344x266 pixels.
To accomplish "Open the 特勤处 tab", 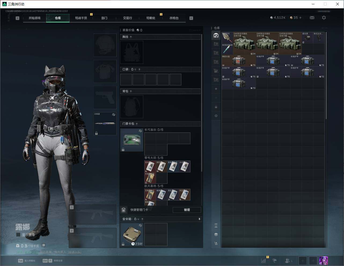I will (151, 18).
